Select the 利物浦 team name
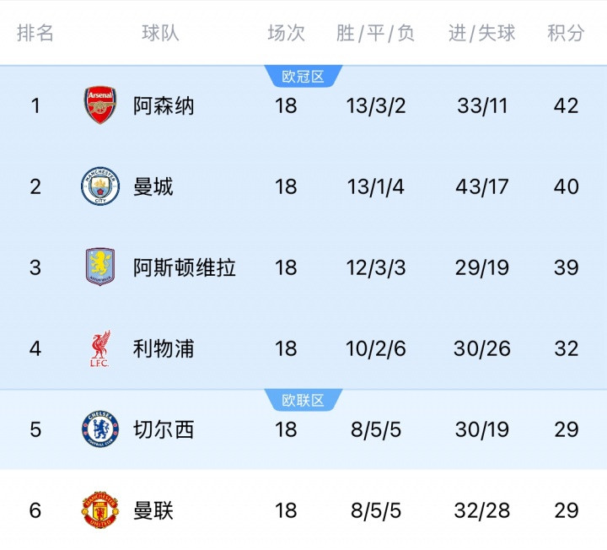Screen dimensions: 607x550 click(164, 348)
